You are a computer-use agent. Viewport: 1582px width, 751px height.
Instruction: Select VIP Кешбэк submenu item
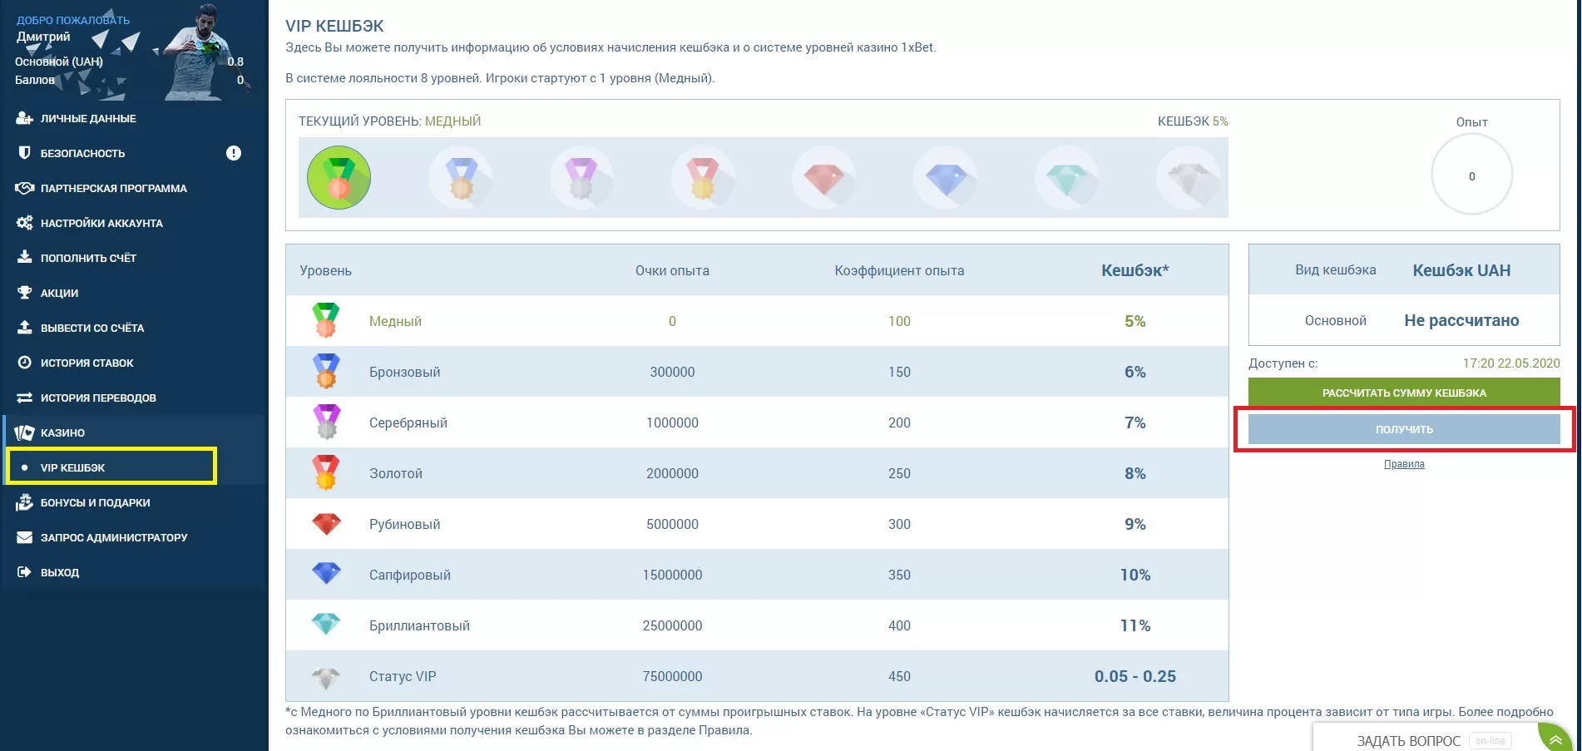[x=73, y=467]
